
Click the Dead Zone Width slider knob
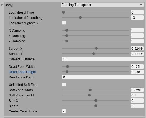coord(68,66)
